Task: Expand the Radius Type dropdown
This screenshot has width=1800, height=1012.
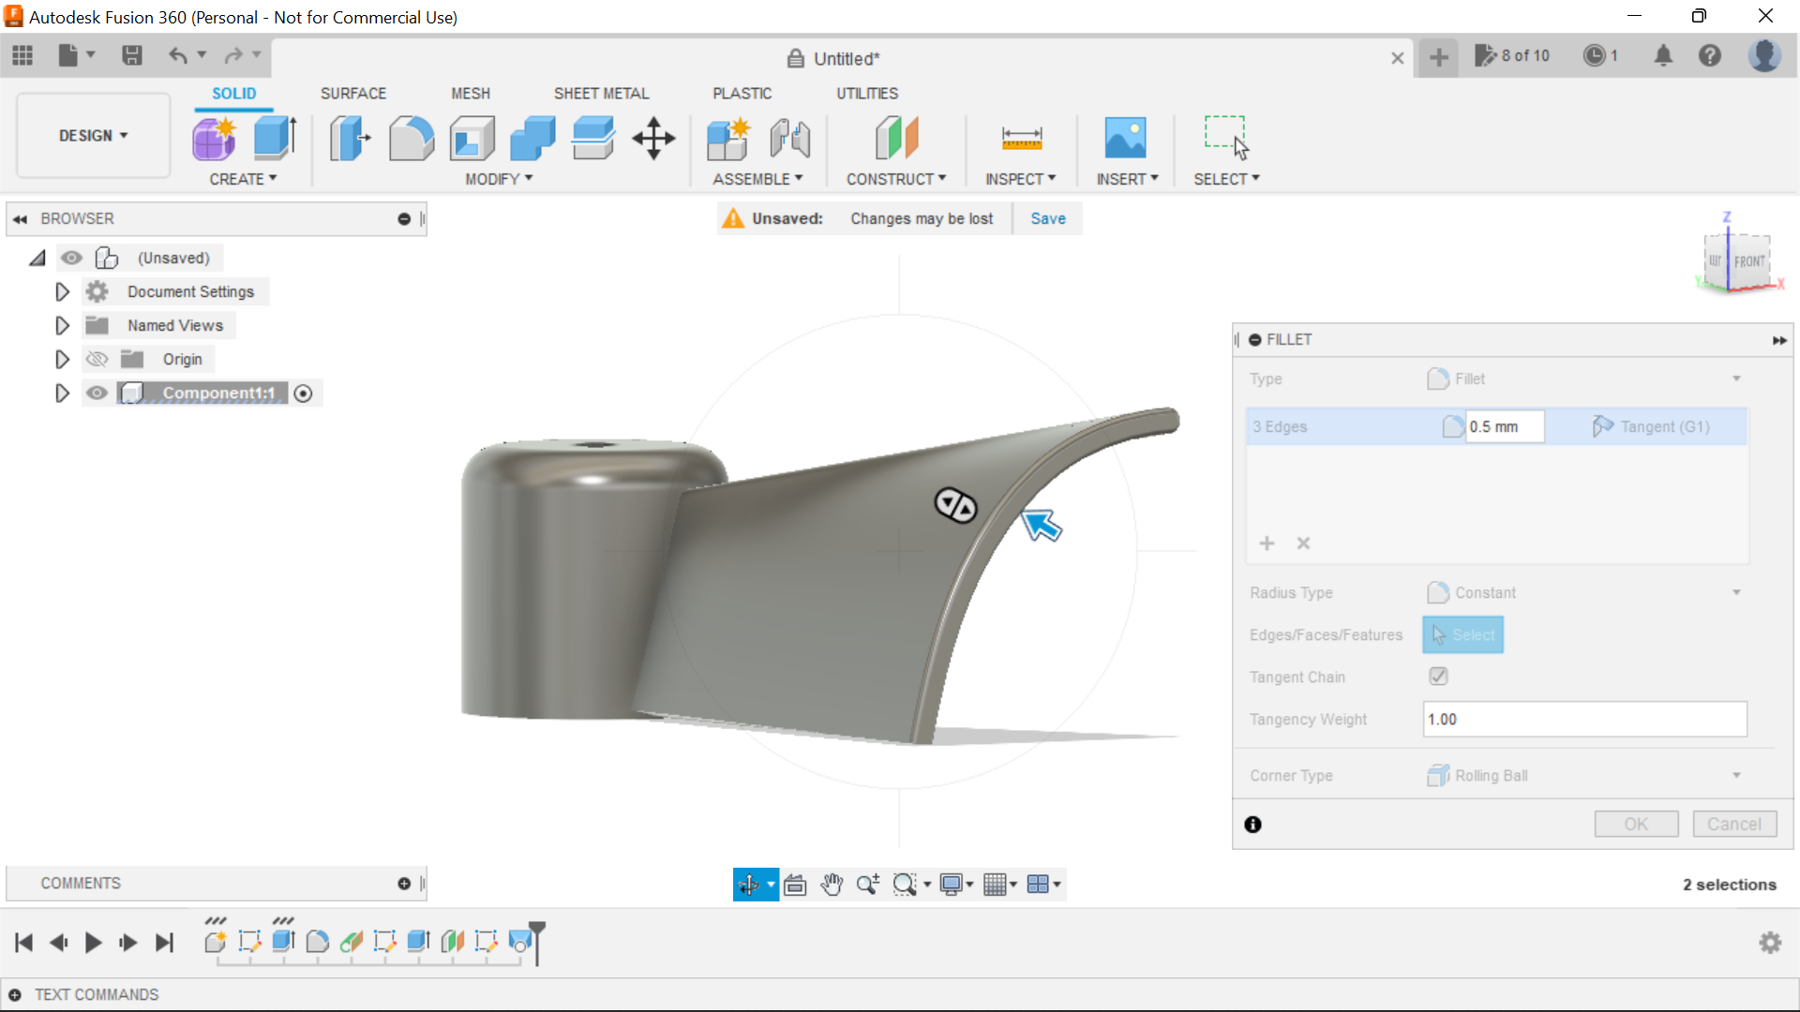Action: (x=1737, y=592)
